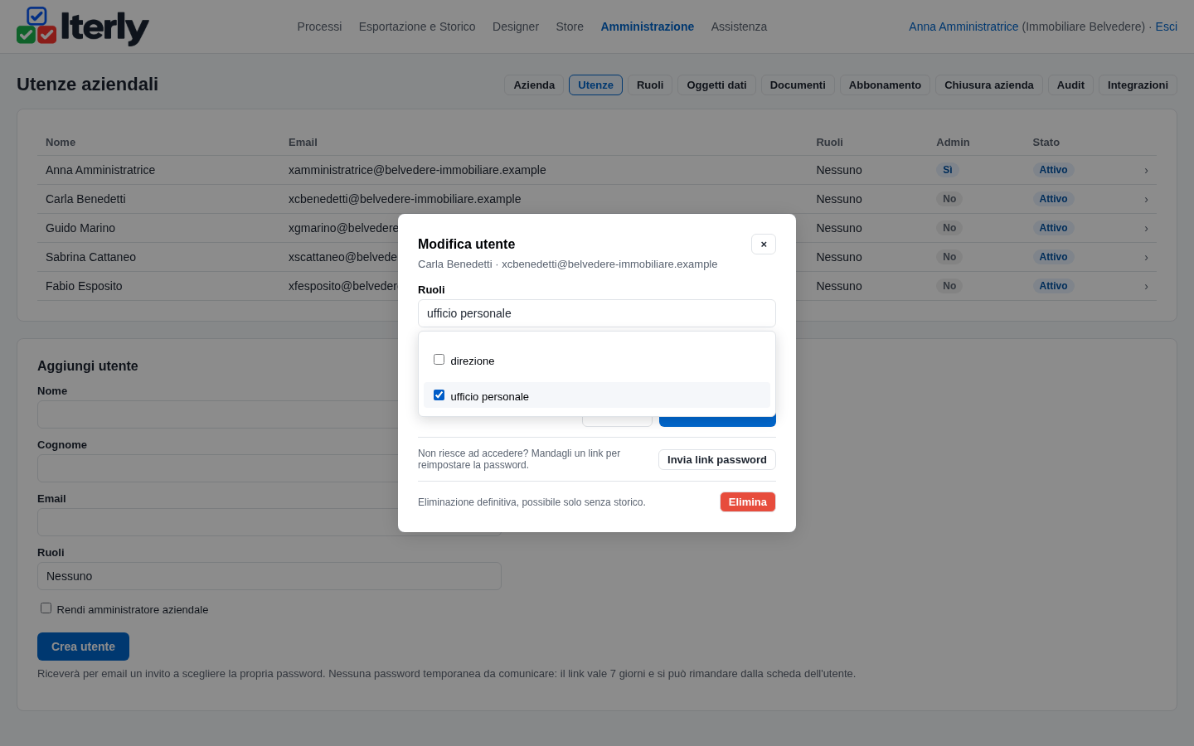
Task: Uncheck the ufficio personale role
Action: pyautogui.click(x=439, y=395)
